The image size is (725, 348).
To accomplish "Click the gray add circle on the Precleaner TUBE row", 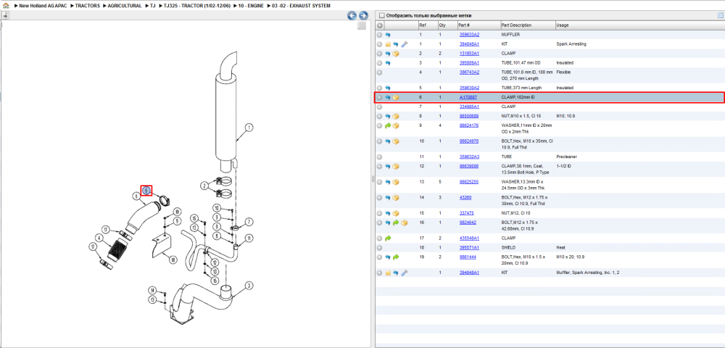I will 380,157.
